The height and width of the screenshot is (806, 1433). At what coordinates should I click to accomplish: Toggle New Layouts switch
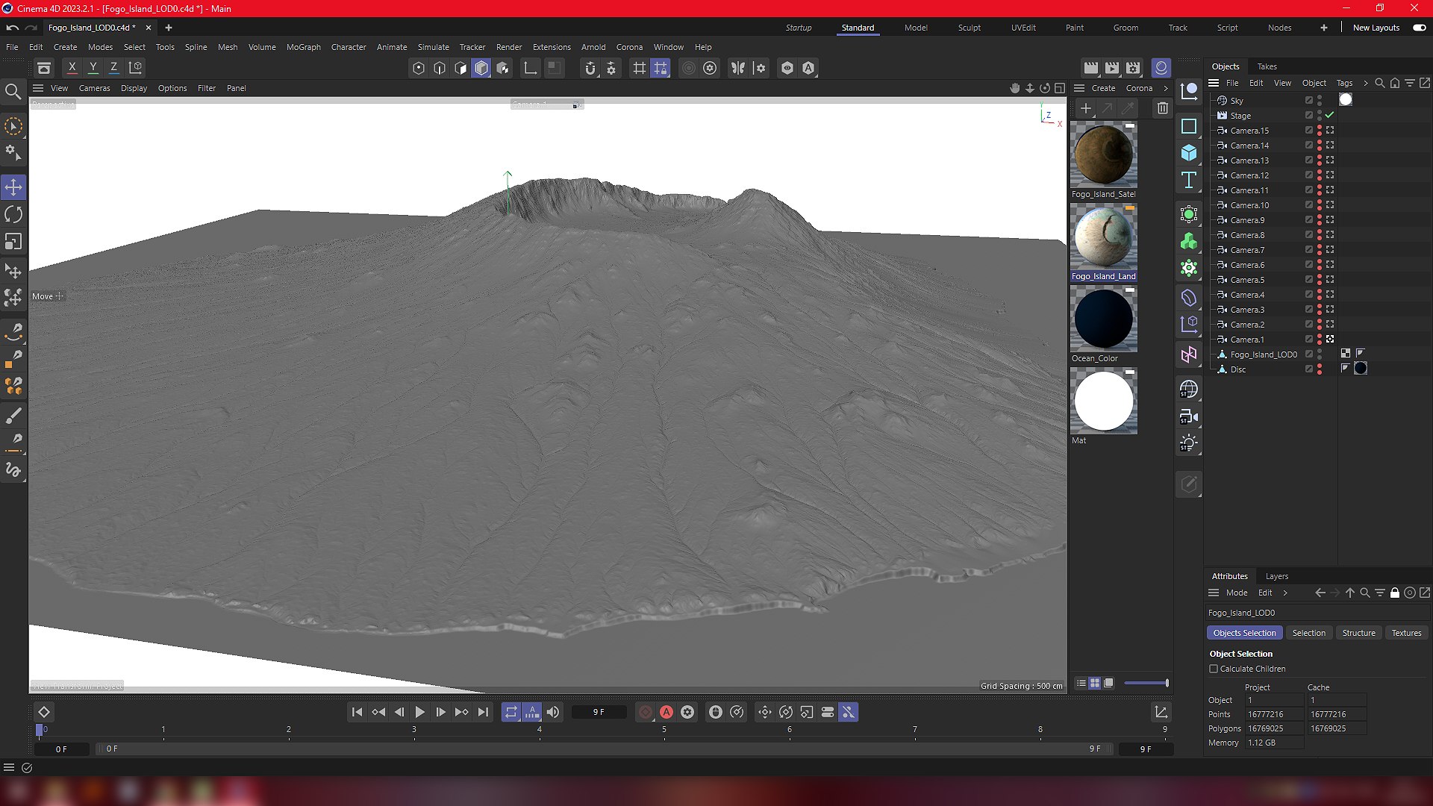(x=1419, y=28)
